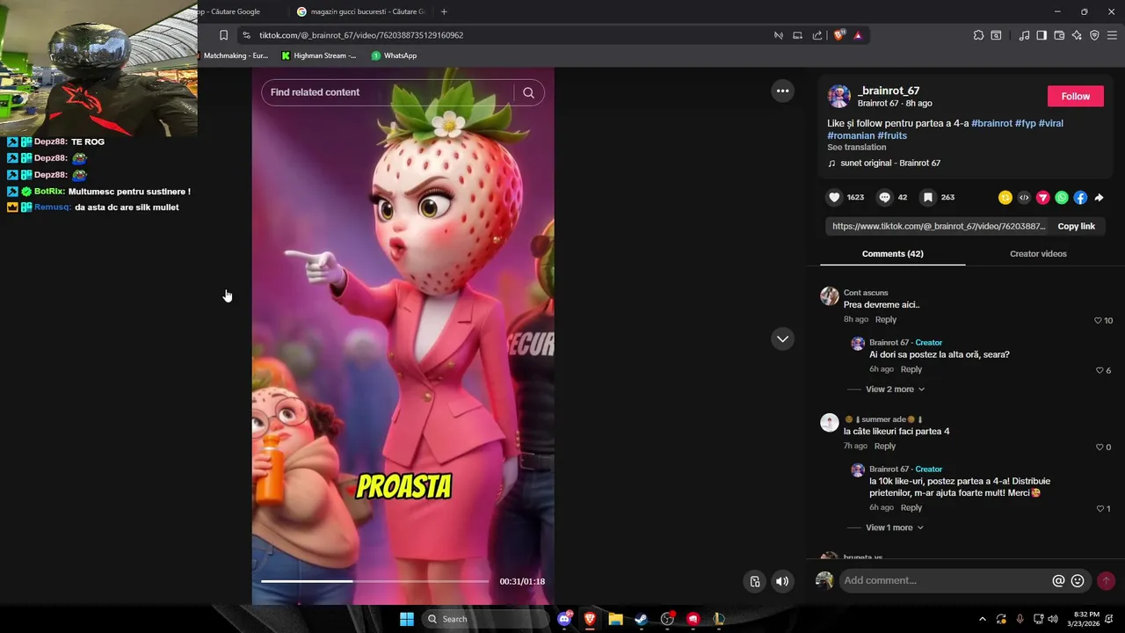The image size is (1125, 633).
Task: Open _brainrot_67 profile avatar
Action: [x=839, y=97]
